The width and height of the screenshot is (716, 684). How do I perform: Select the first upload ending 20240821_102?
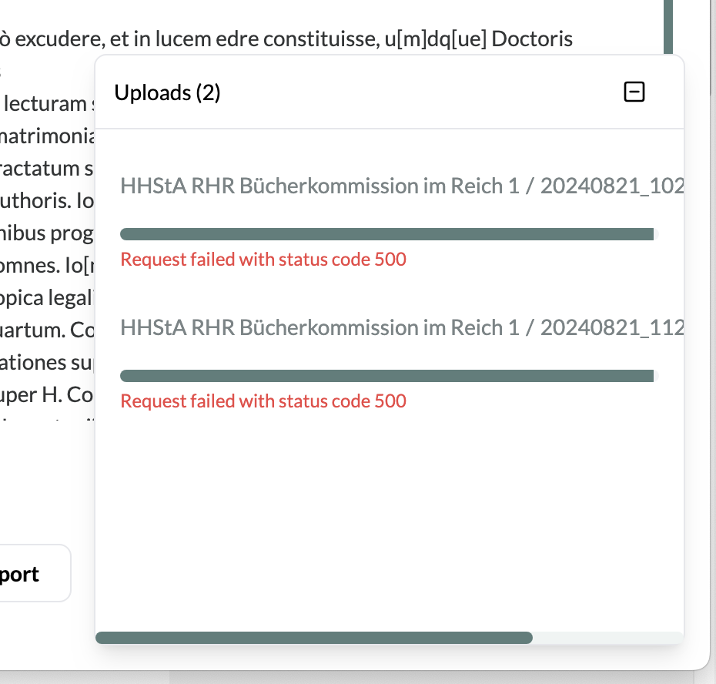click(402, 186)
